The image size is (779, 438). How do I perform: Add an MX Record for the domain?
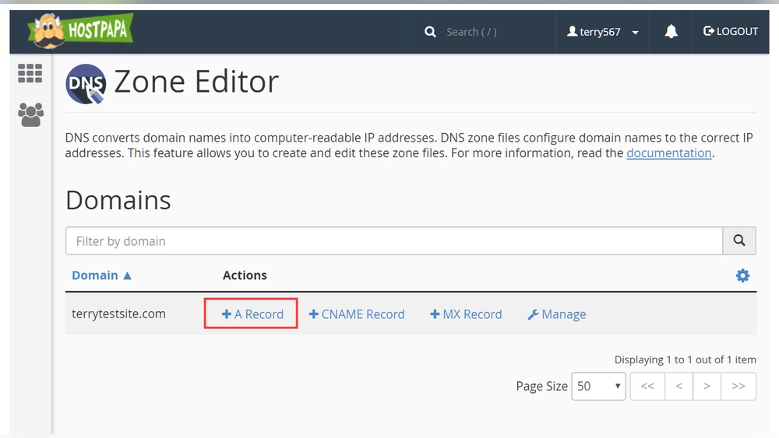point(466,314)
